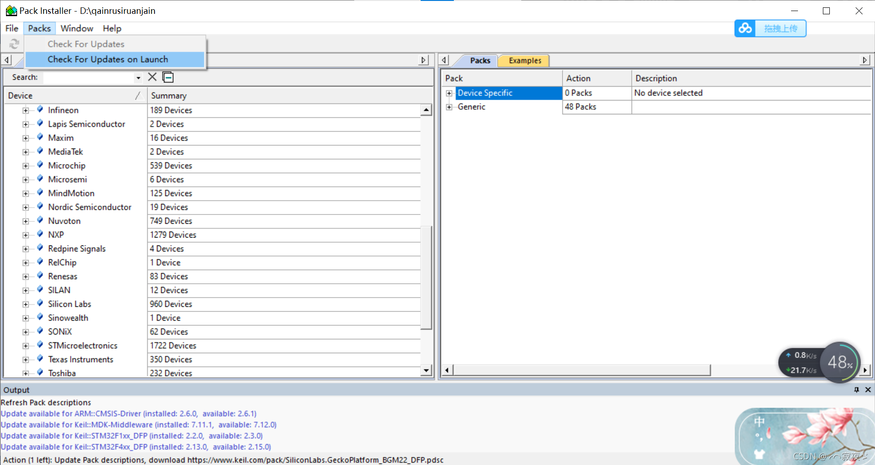Choose Check For Updates on Launch

pyautogui.click(x=114, y=59)
